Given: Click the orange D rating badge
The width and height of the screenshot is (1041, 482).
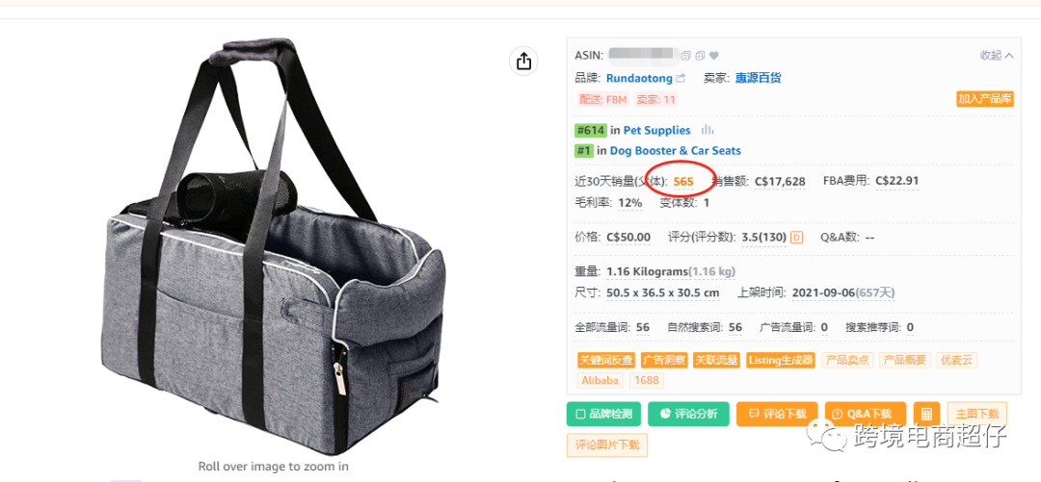Looking at the screenshot, I should 797,238.
